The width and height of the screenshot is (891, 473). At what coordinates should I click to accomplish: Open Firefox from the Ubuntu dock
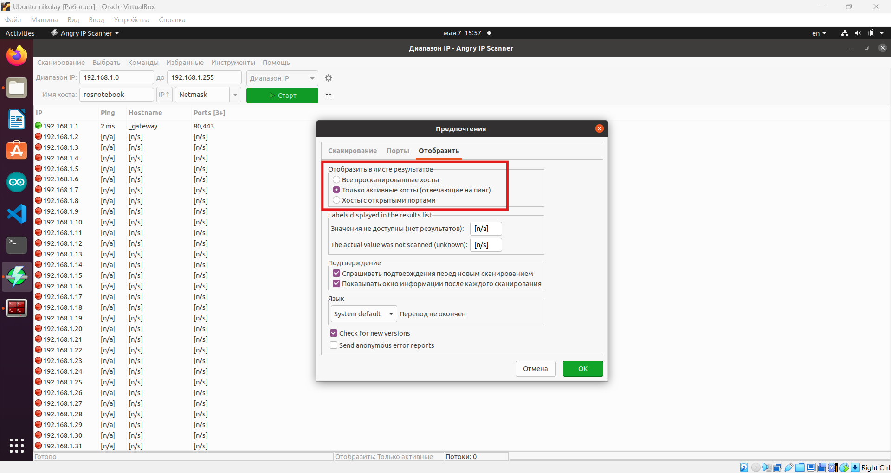click(x=17, y=56)
